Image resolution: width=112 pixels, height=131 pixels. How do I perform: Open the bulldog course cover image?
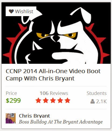pos(56,33)
